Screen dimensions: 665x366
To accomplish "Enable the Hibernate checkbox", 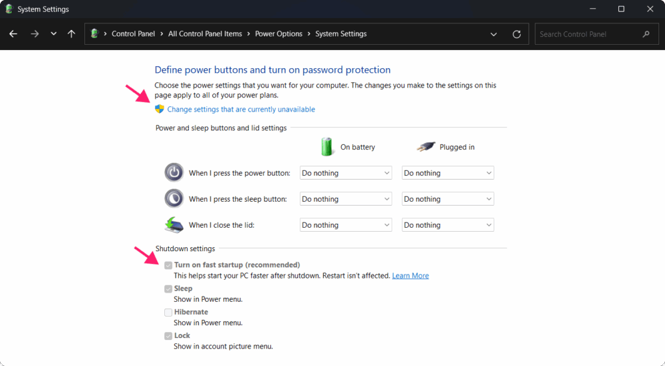I will (168, 313).
